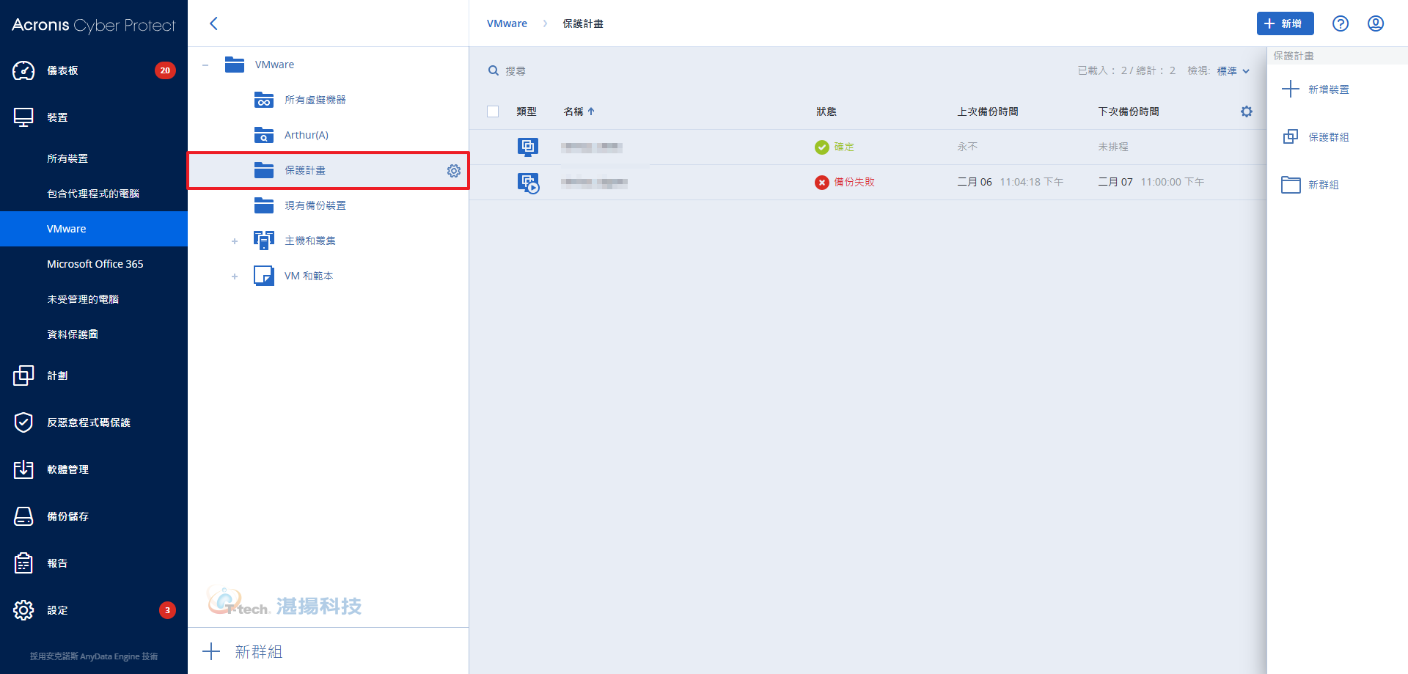Click the 現有備份裝置 folder icon
1408x674 pixels.
pyautogui.click(x=264, y=205)
